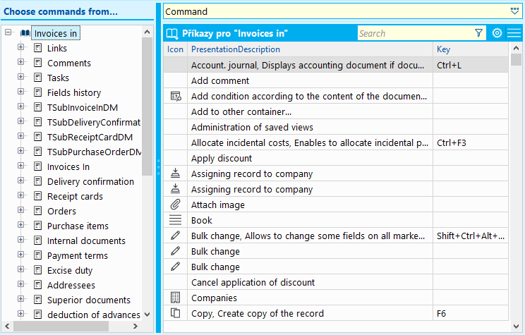Expand the Payment terms tree node
The width and height of the screenshot is (525, 335).
(21, 255)
